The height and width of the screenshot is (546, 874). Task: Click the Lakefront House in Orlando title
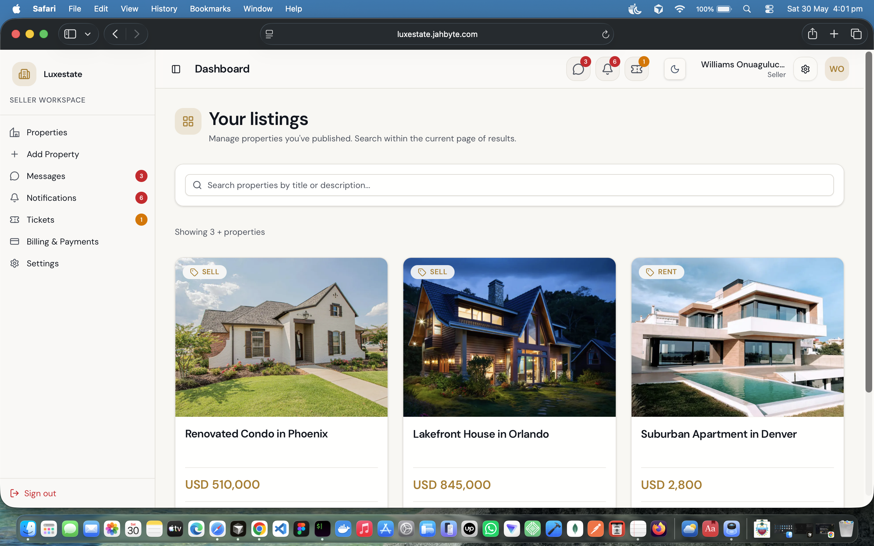pos(481,434)
